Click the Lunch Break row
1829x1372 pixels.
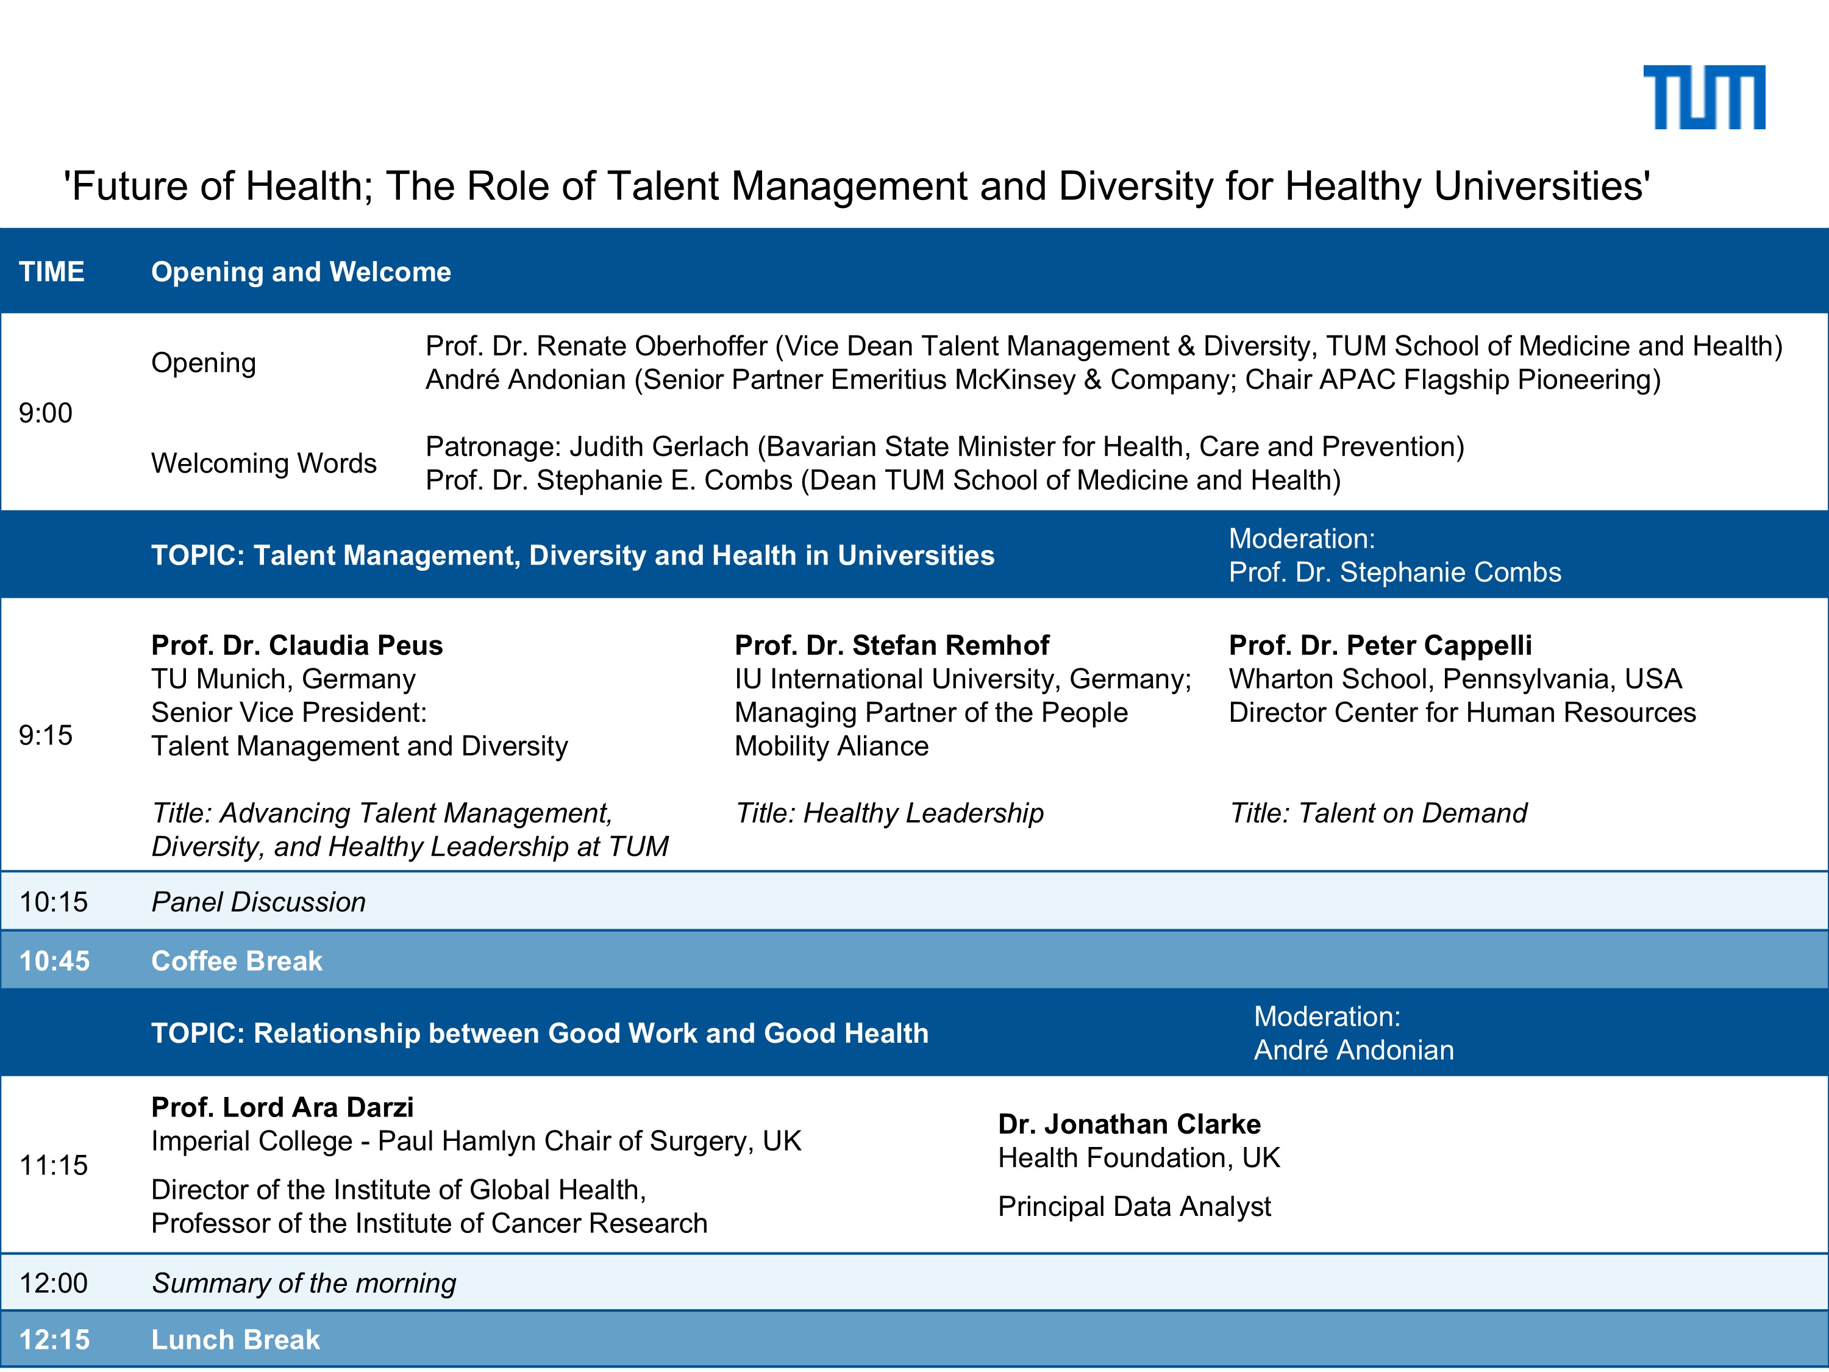tap(235, 1340)
